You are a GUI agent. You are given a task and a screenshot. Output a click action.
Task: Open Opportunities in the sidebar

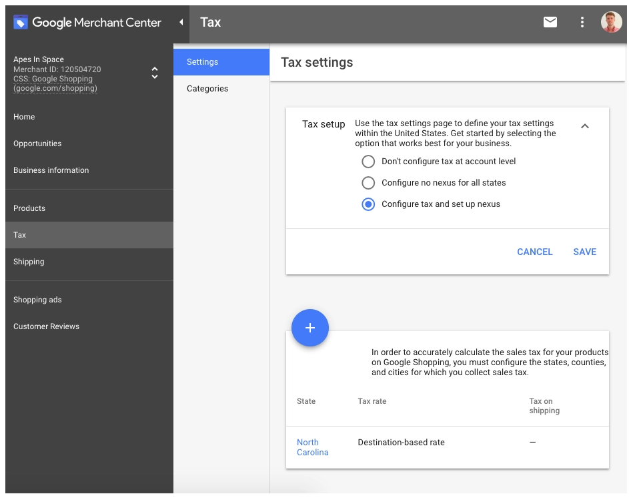pos(89,144)
